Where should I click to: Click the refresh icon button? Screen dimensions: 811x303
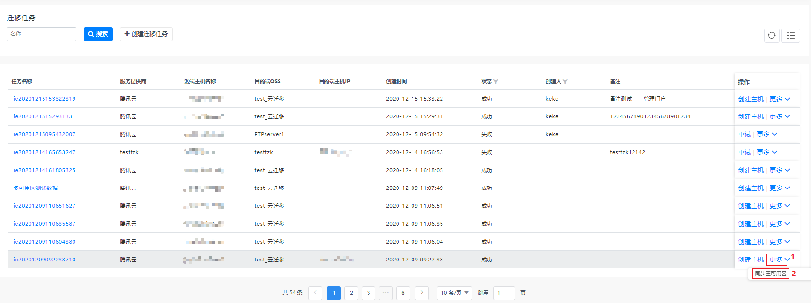772,35
